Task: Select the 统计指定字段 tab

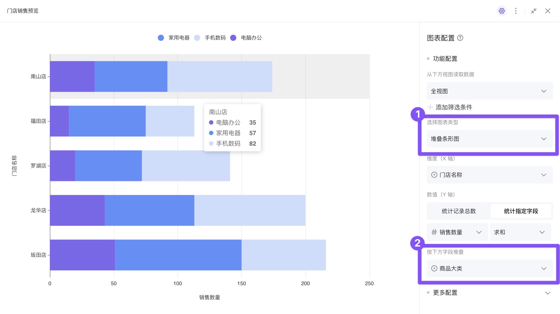Action: (521, 211)
